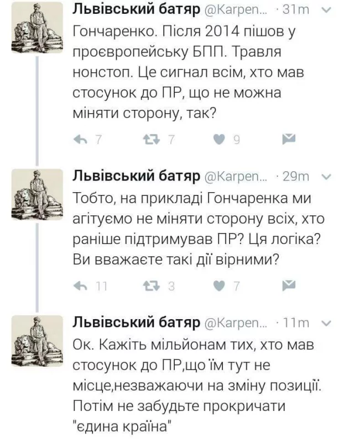Open the more menu on 11m tweet

[x=326, y=322]
